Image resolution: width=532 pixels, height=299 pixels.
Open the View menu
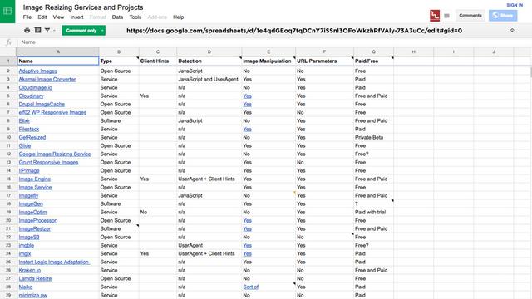tap(58, 17)
